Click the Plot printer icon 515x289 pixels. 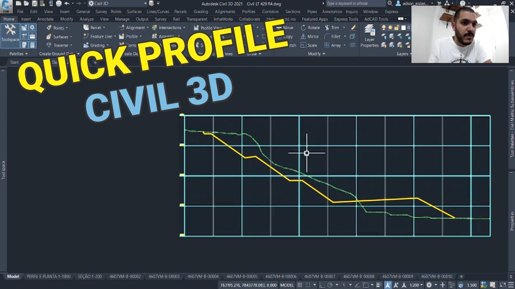click(59, 3)
